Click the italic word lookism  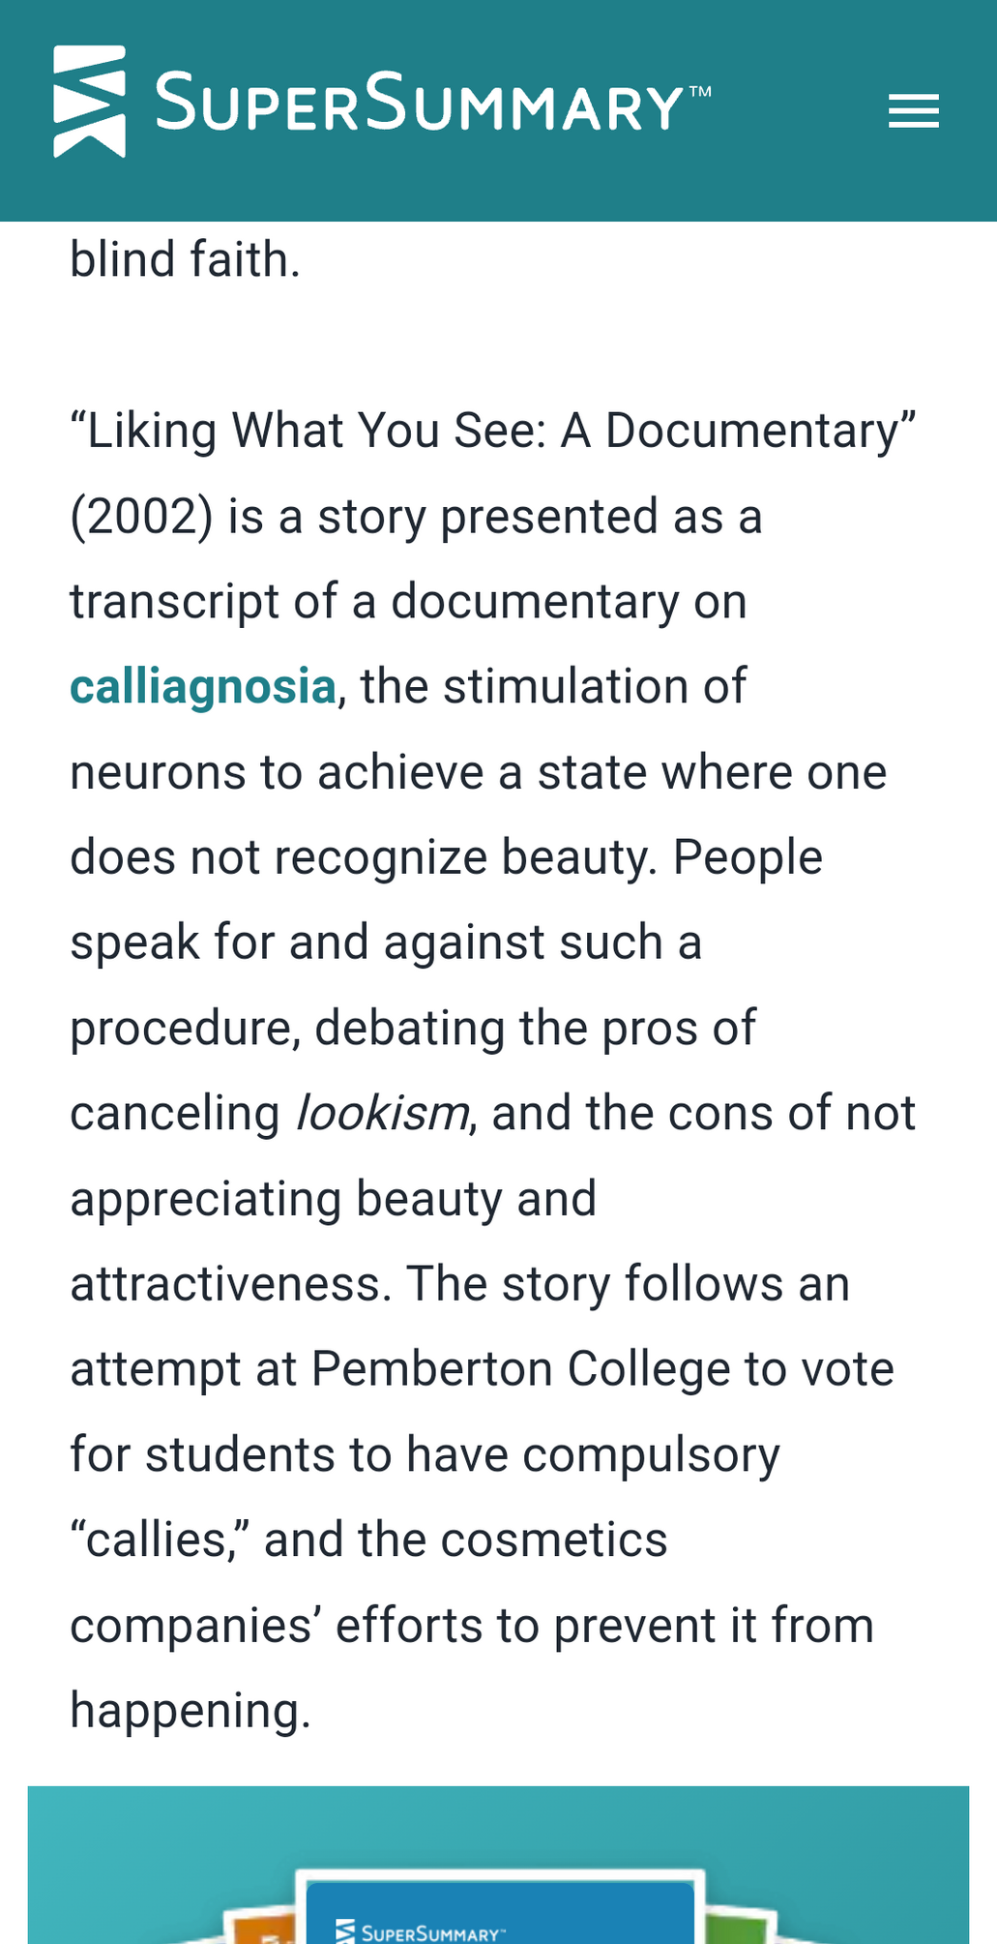[382, 1114]
